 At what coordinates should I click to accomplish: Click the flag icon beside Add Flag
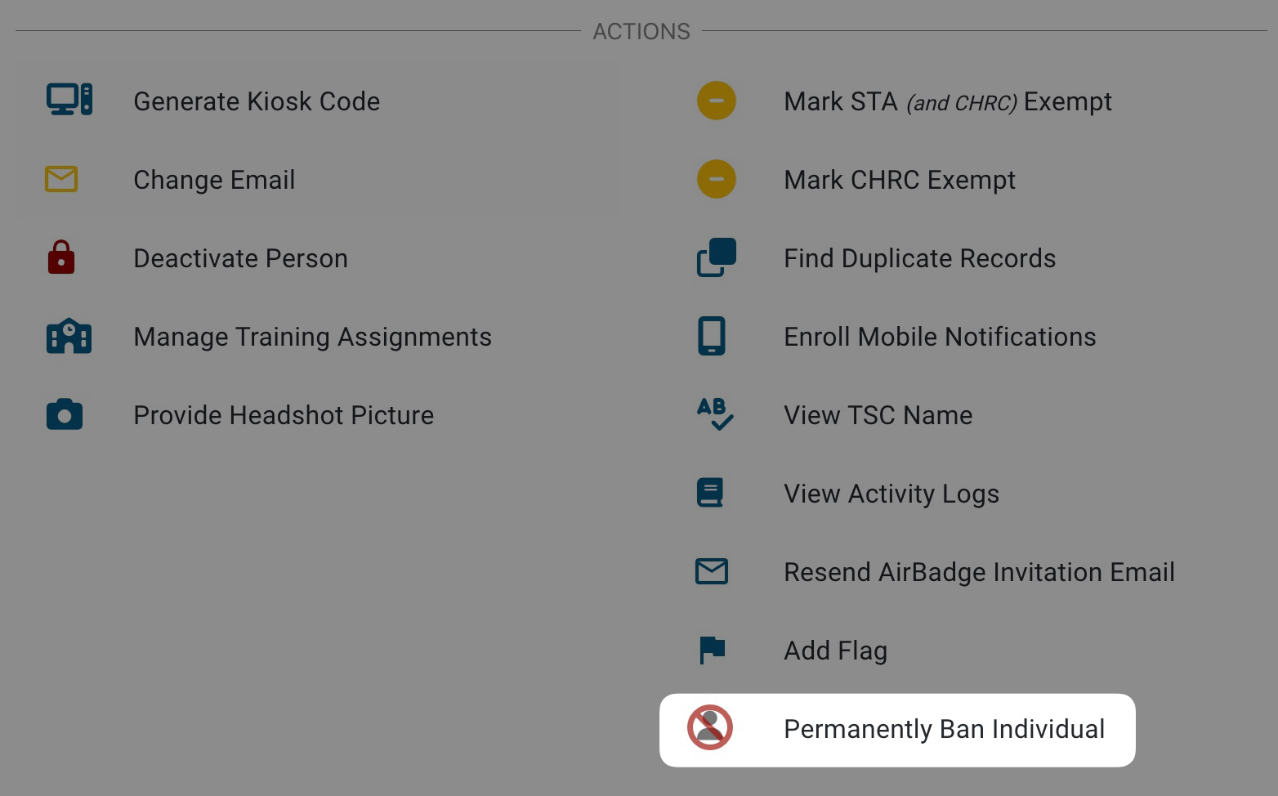click(712, 650)
